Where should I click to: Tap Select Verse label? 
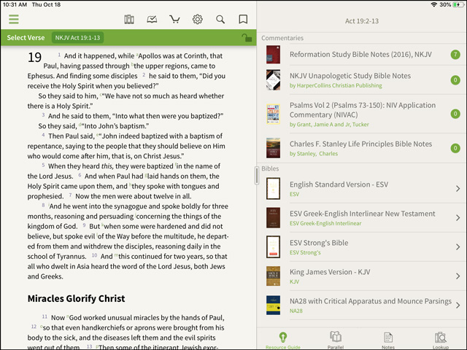click(26, 38)
